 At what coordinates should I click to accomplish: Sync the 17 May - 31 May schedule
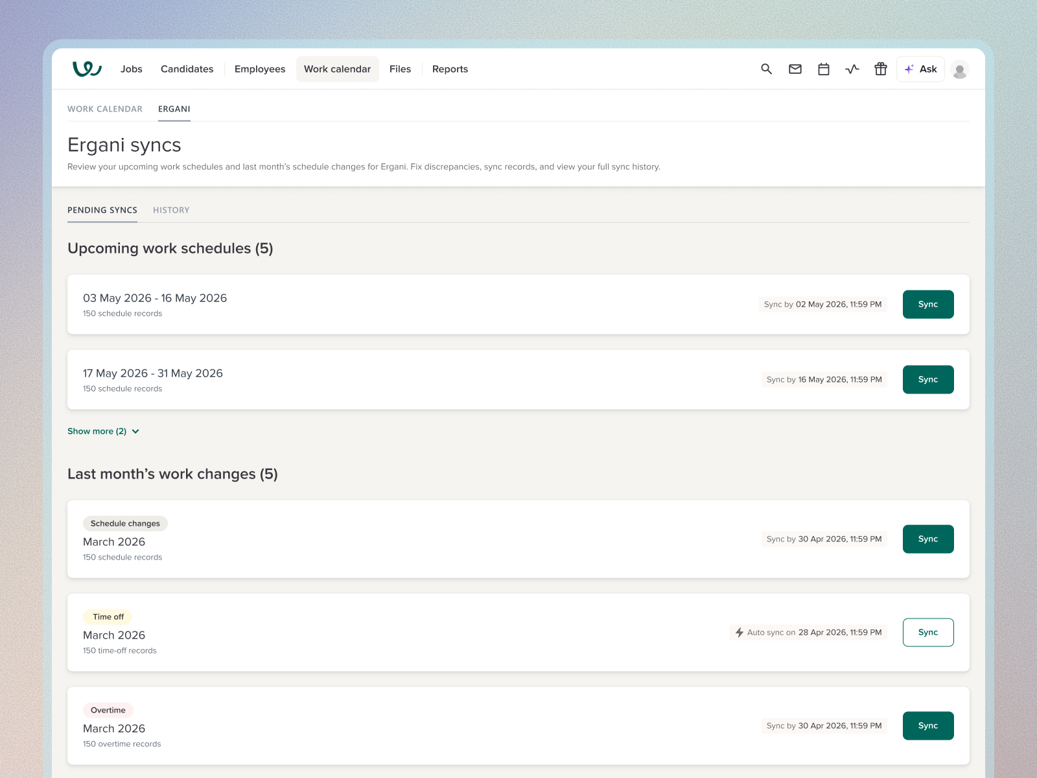pos(928,379)
